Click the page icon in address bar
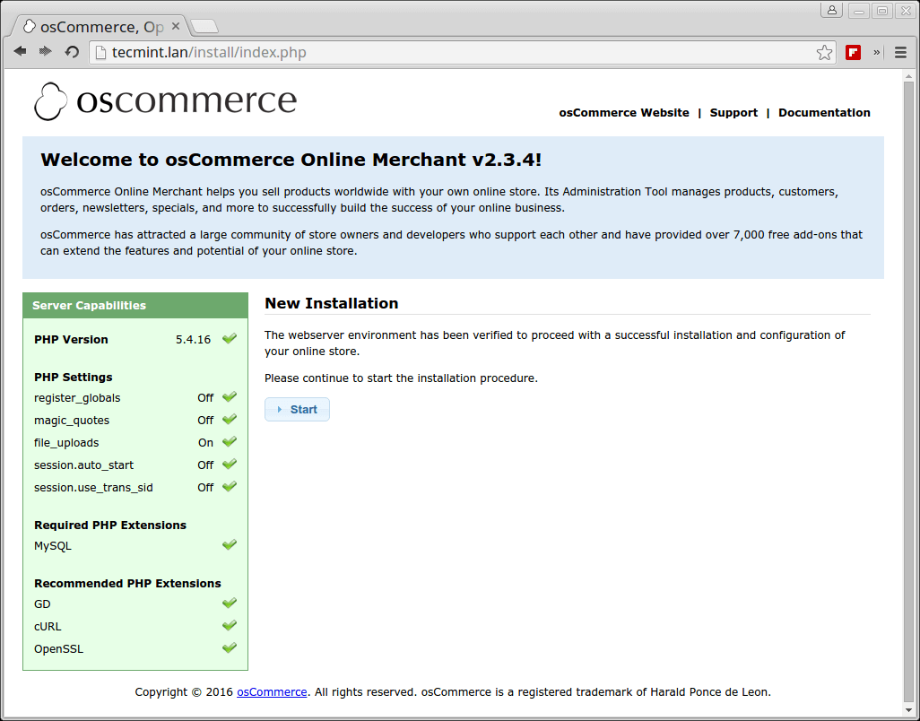This screenshot has width=920, height=721. (100, 53)
